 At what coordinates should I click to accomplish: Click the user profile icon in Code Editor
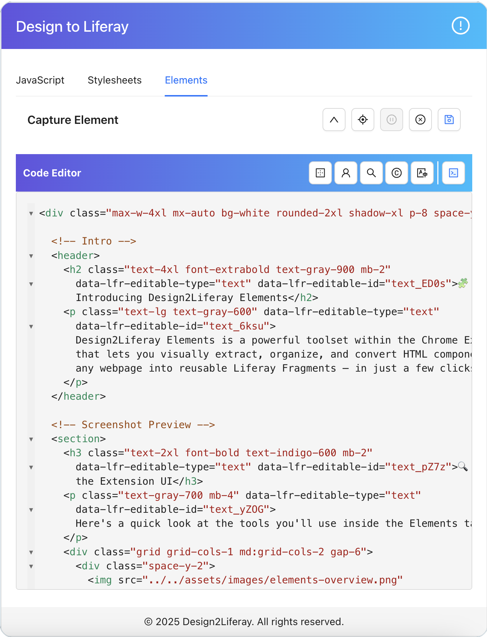tap(346, 173)
